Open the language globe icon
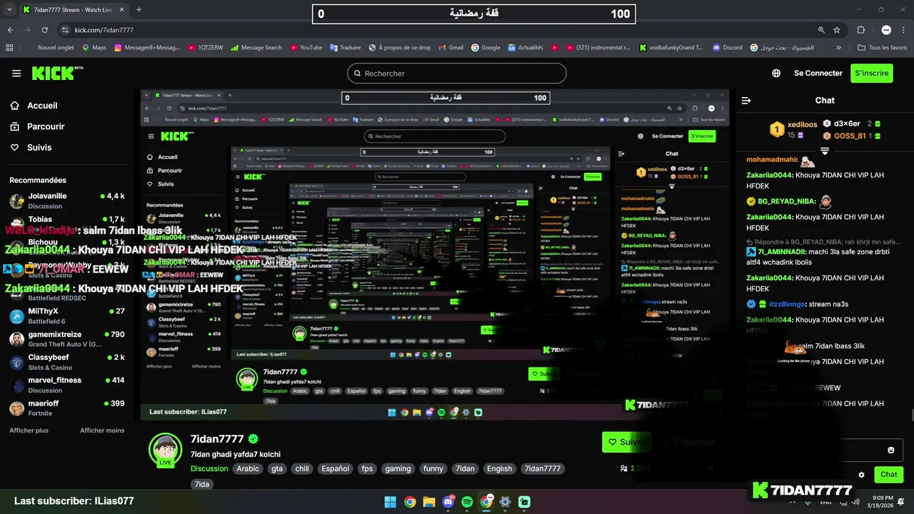The height and width of the screenshot is (514, 914). pyautogui.click(x=776, y=74)
